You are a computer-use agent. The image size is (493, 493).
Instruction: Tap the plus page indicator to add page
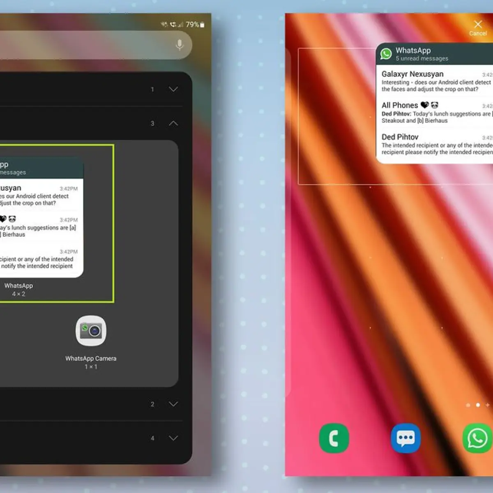[488, 405]
